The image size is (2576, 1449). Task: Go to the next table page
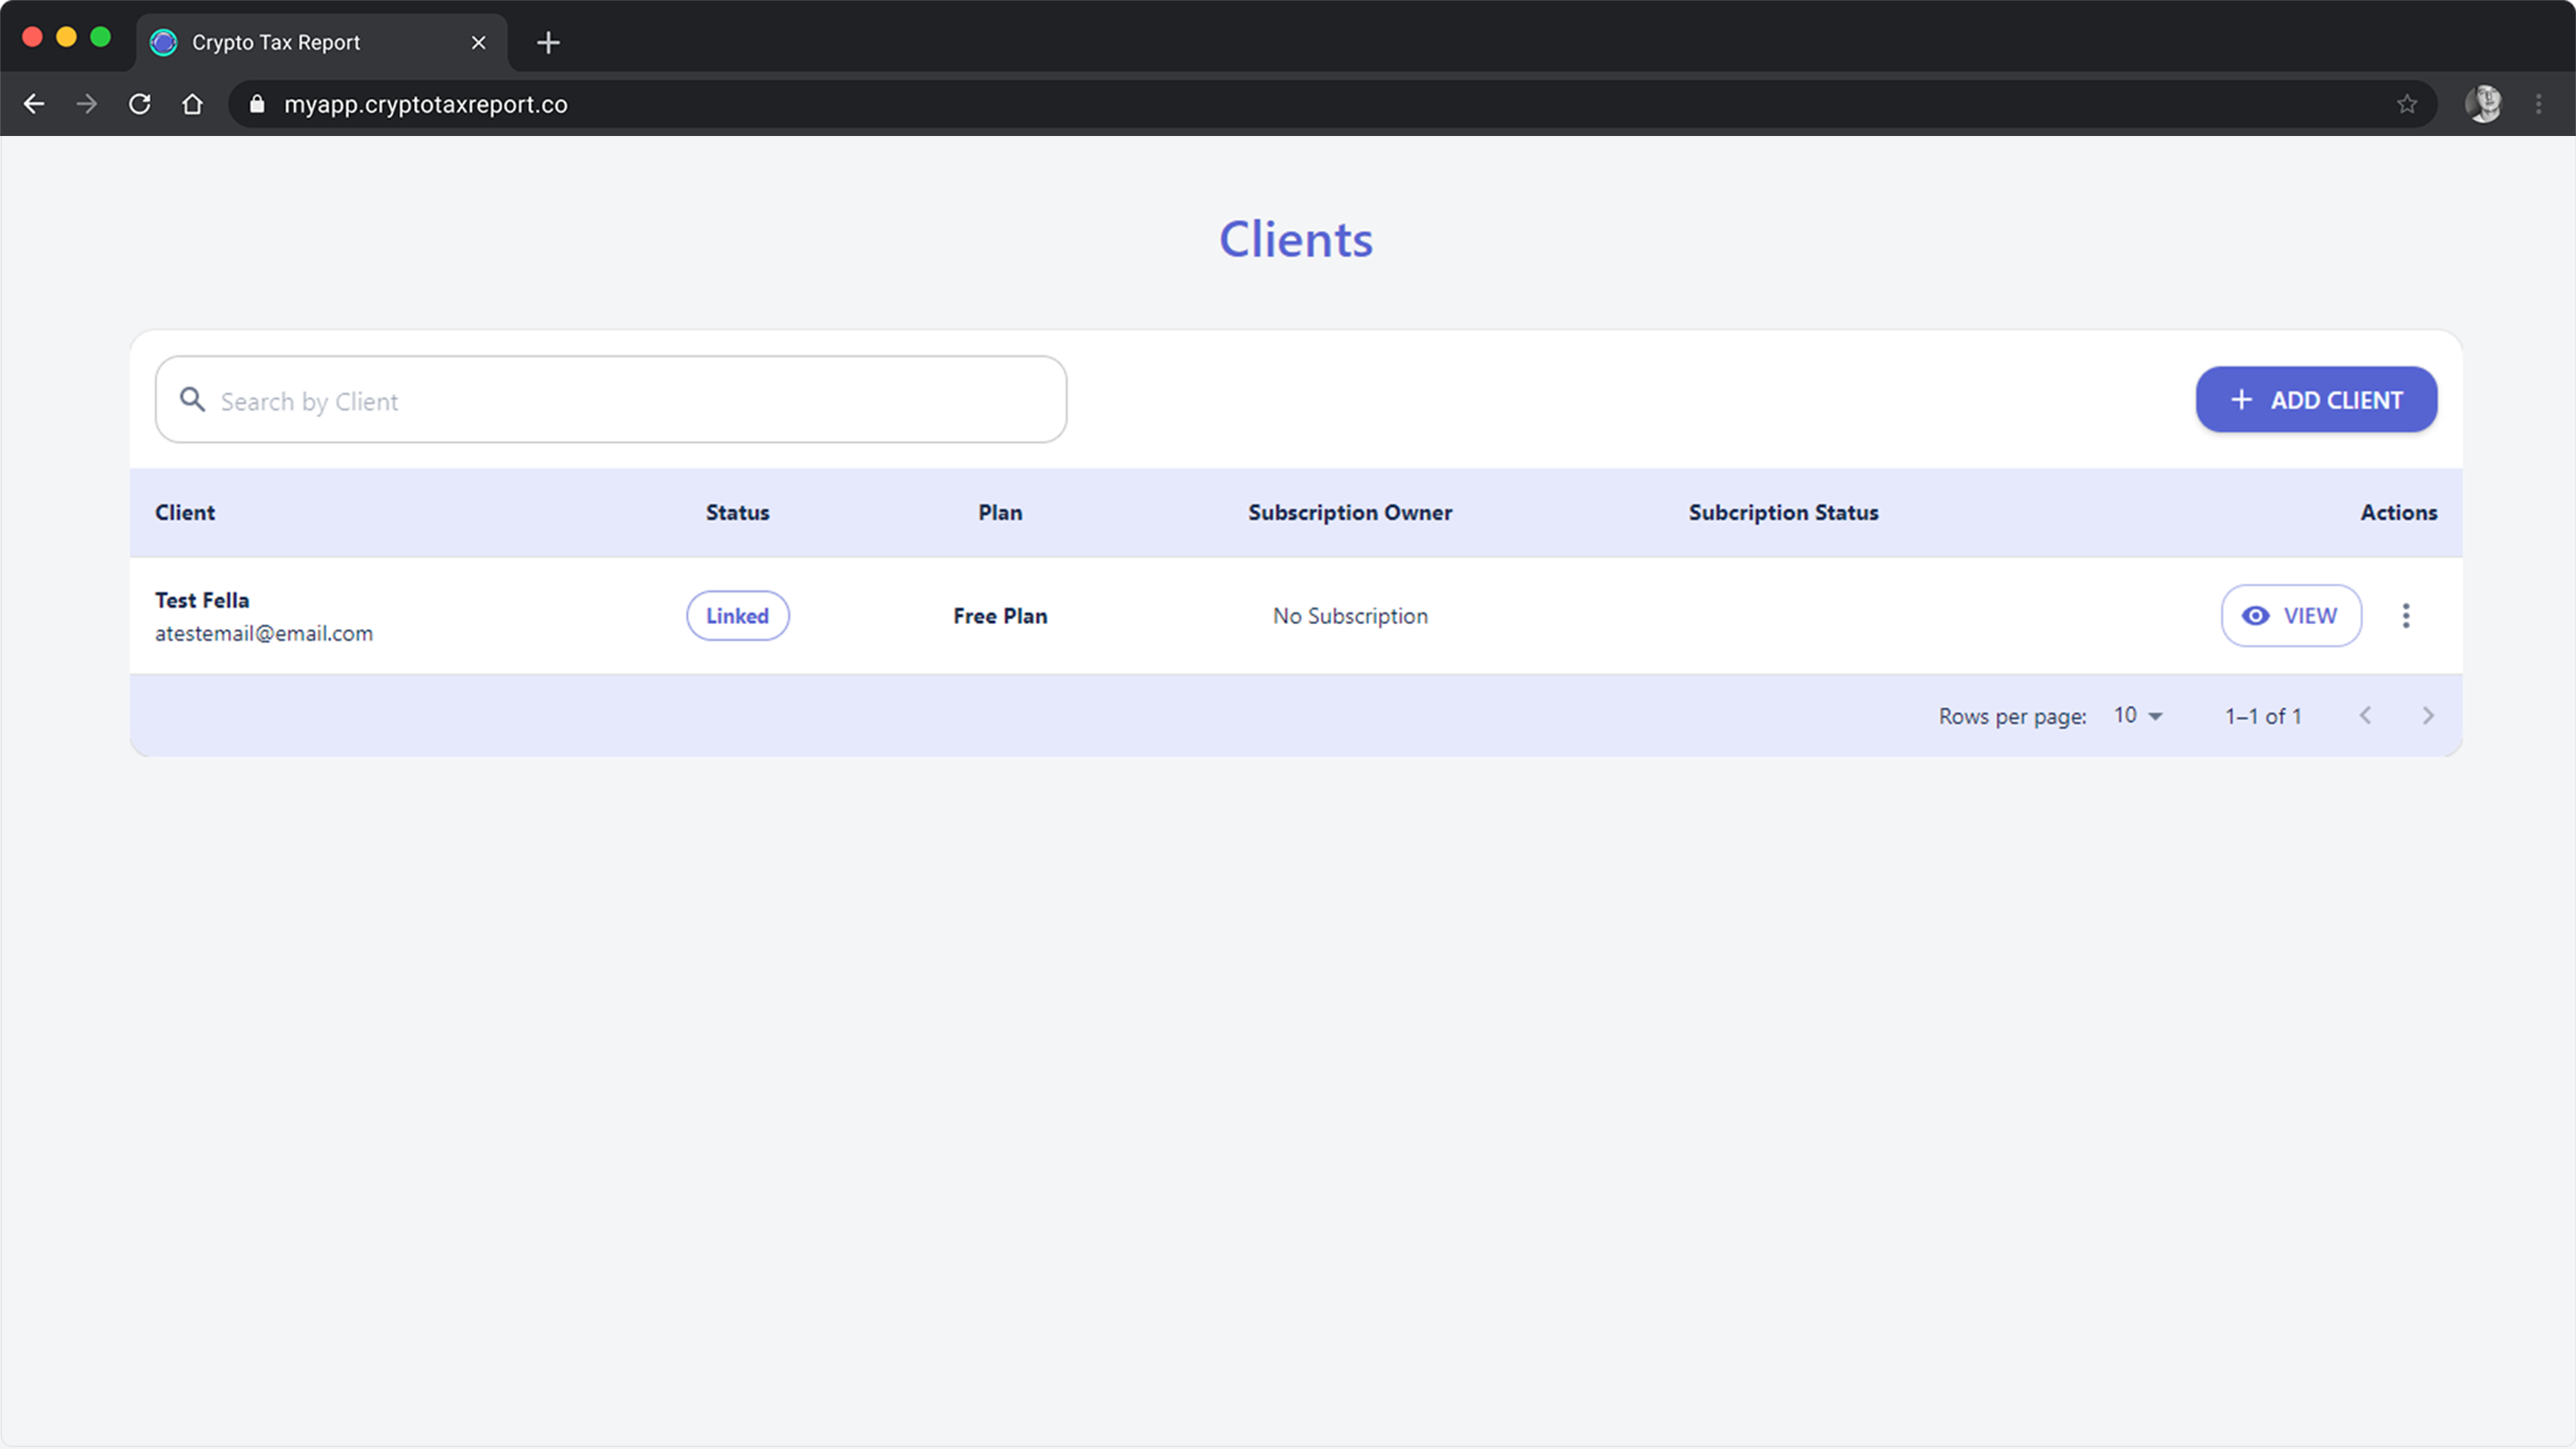[x=2428, y=716]
